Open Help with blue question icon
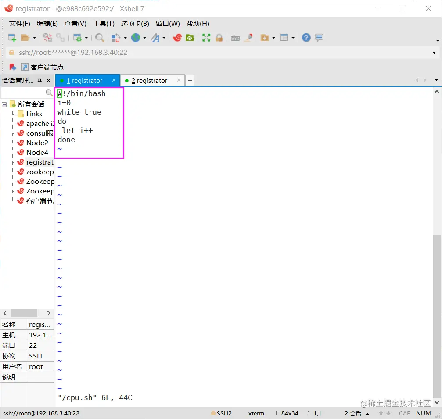 [x=306, y=37]
